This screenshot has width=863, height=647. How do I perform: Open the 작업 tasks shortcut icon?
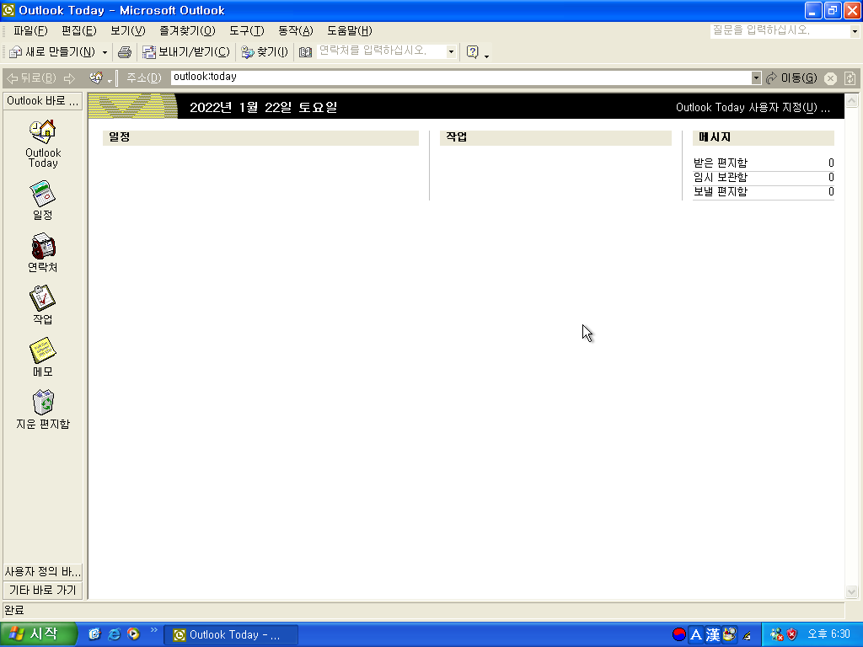pos(42,305)
